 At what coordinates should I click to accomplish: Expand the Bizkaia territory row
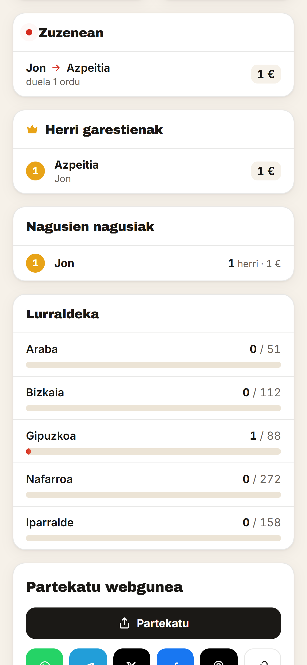click(x=153, y=398)
